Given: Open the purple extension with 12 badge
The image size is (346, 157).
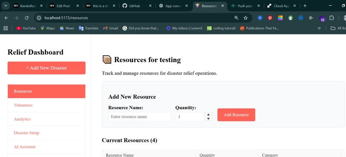Looking at the screenshot, I should (321, 18).
